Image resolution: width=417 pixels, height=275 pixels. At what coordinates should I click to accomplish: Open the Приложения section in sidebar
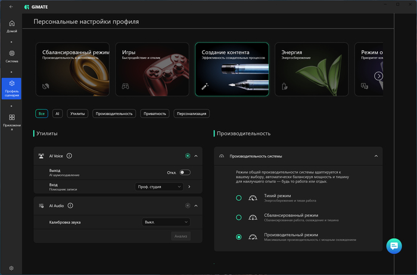(x=11, y=121)
